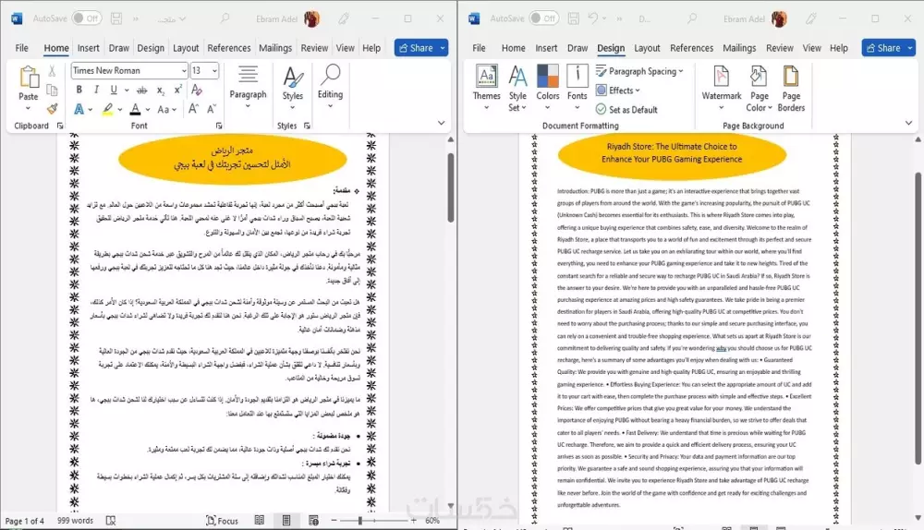Open font size 13 dropdown

pyautogui.click(x=214, y=71)
